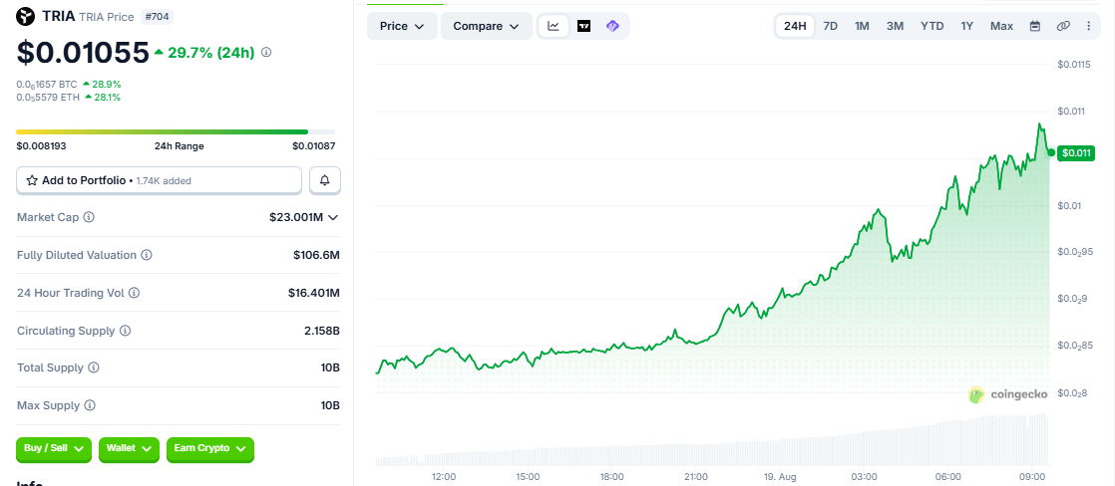Image resolution: width=1115 pixels, height=486 pixels.
Task: Click the volume bars under the chart
Action: 712,440
